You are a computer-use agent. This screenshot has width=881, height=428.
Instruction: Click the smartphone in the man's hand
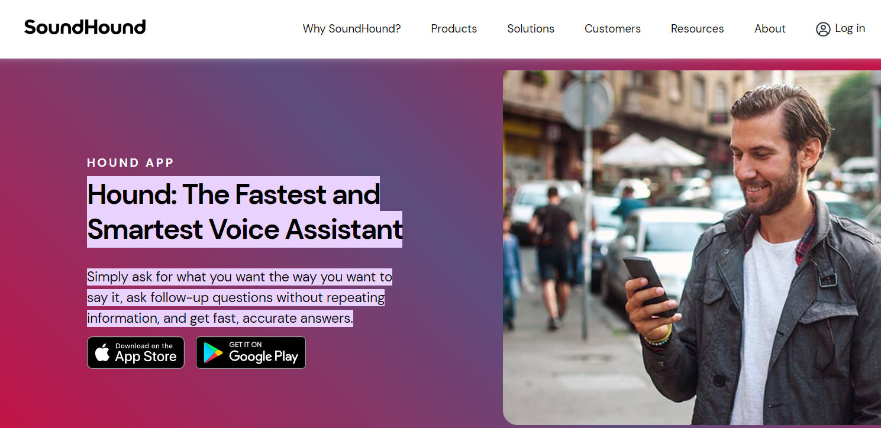(x=648, y=285)
